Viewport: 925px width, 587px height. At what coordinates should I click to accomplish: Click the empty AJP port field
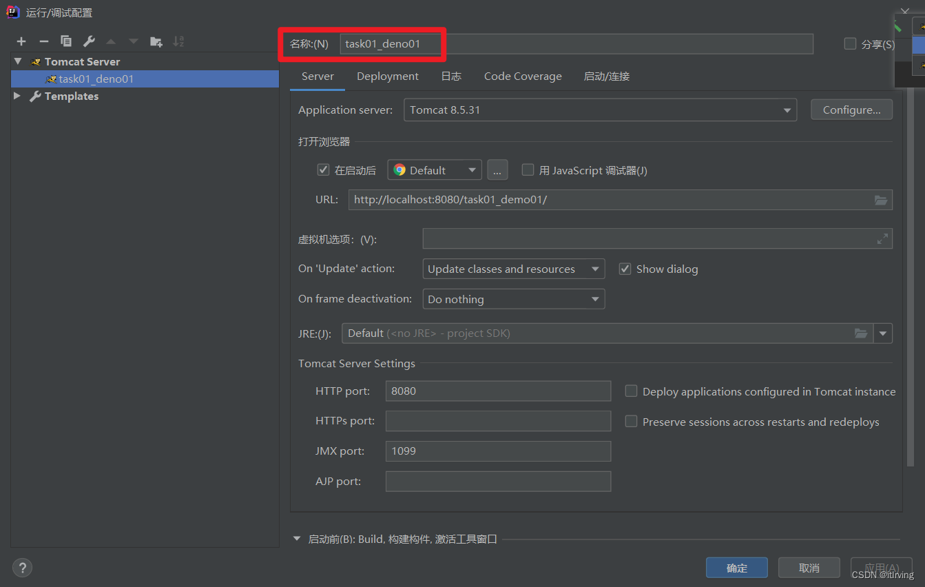pos(498,481)
